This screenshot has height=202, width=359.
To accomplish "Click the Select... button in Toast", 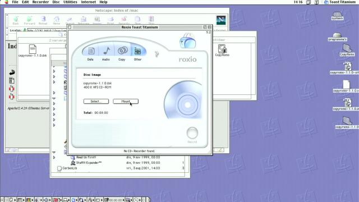I will point(96,101).
